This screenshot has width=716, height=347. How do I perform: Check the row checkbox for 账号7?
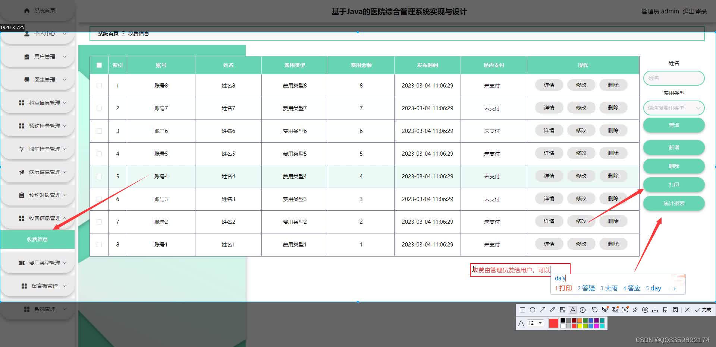click(99, 108)
